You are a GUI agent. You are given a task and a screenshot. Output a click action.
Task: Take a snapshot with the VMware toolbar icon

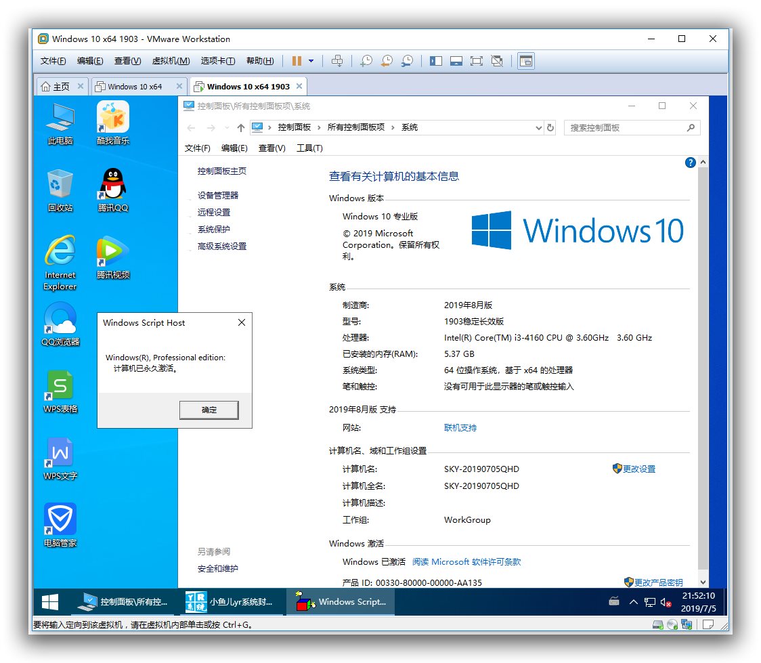[x=366, y=61]
